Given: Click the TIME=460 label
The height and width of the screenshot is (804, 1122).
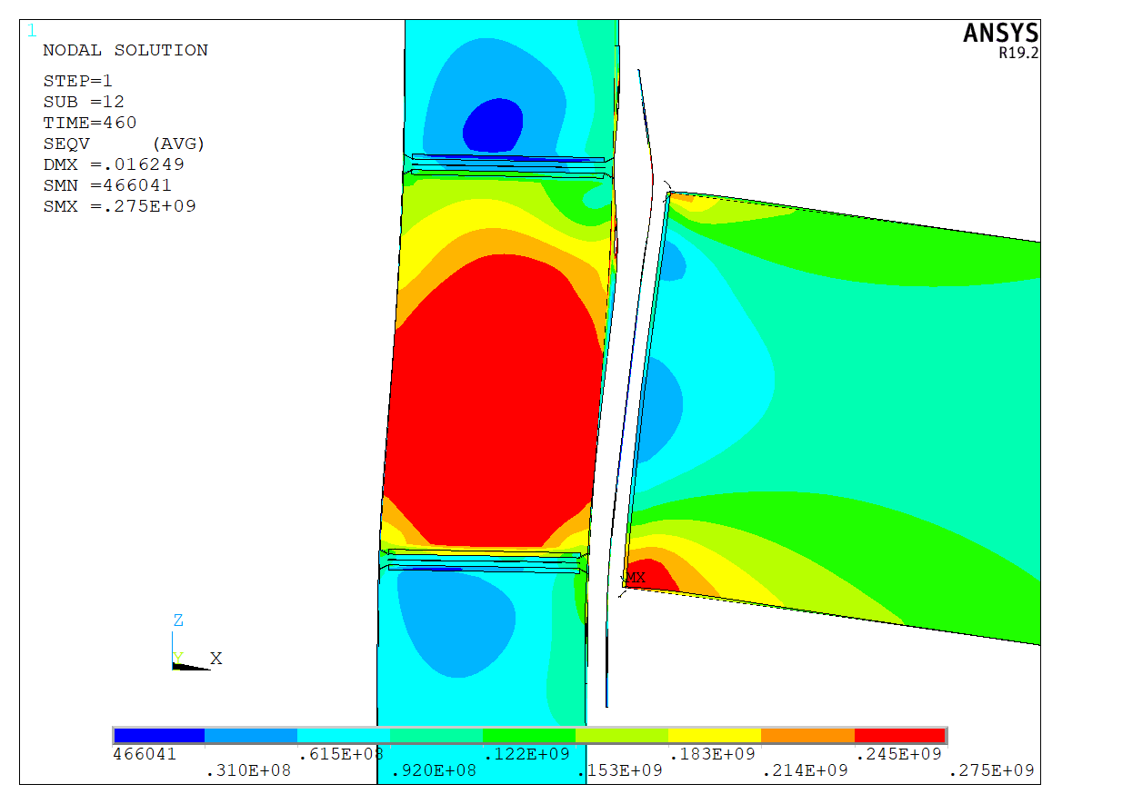Looking at the screenshot, I should pos(90,123).
